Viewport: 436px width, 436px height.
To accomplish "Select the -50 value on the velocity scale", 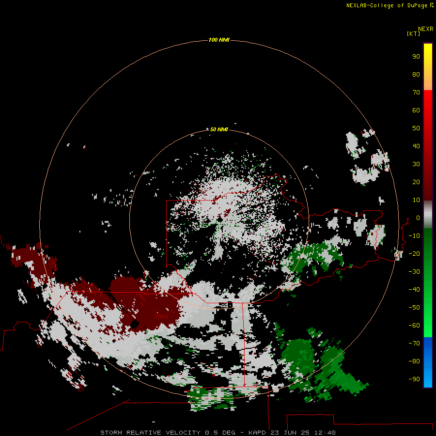I will [414, 308].
